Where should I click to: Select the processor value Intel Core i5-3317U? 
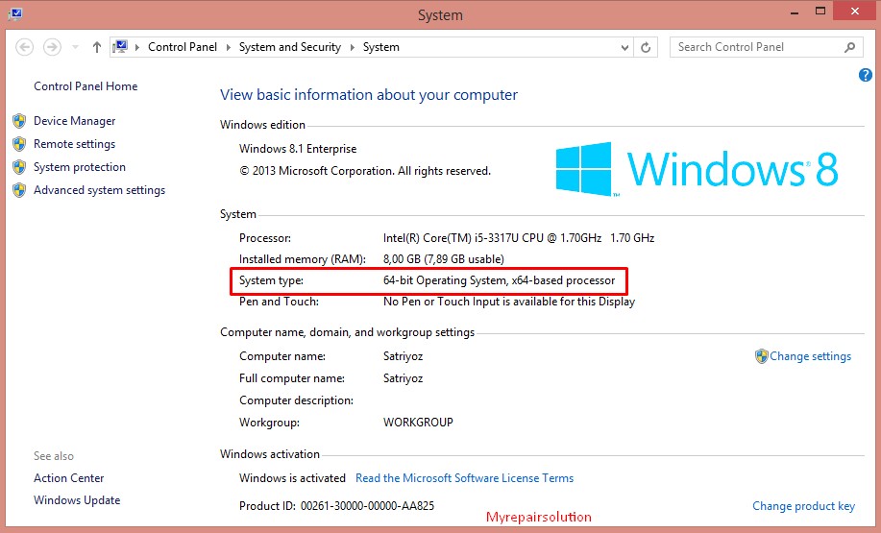pos(519,238)
